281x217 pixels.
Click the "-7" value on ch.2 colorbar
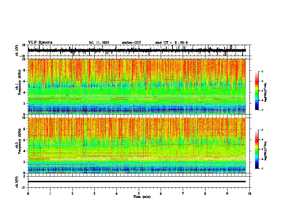tap(262, 169)
